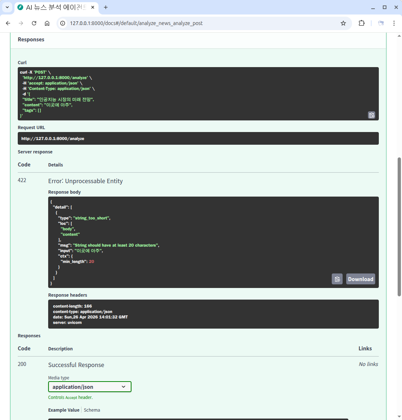Viewport: 402px width, 420px height.
Task: Click the scroll down arrow of scrollbar
Action: coord(399,417)
